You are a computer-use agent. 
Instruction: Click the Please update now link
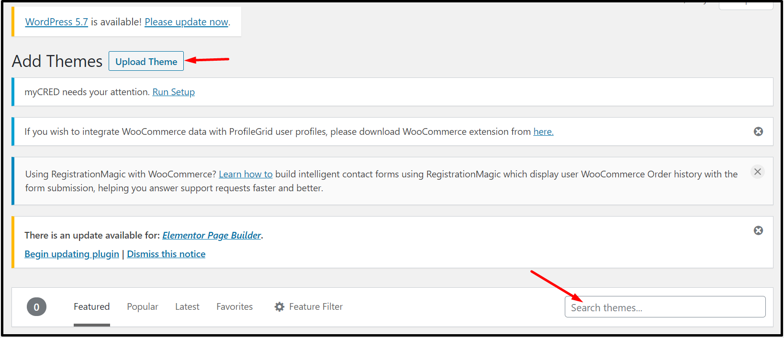[x=186, y=22]
